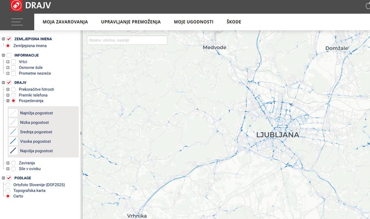370x219 pixels.
Task: Open the hamburger menu
Action: click(x=17, y=22)
